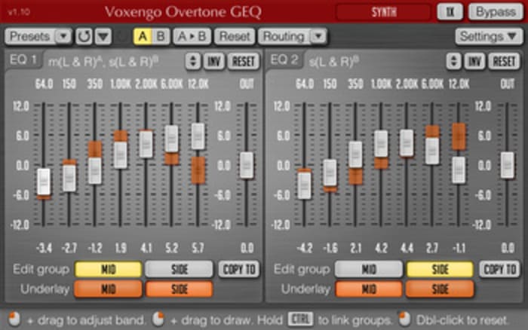Click the preset undo/reload circular arrow icon
528x330 pixels.
click(84, 36)
